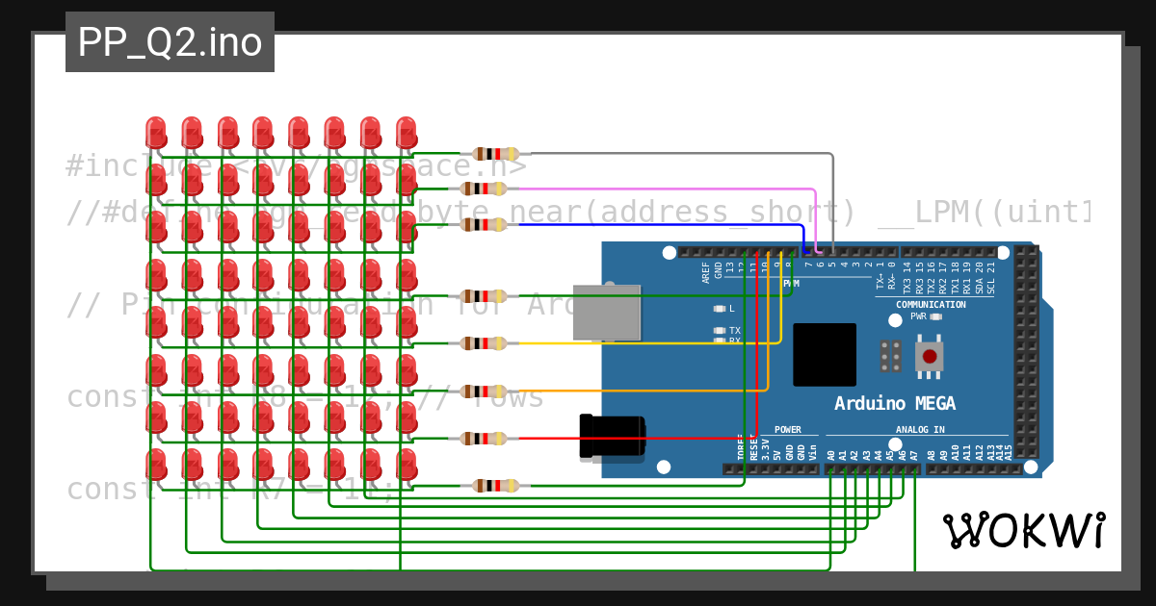The image size is (1156, 606).
Task: Click the bottom resistor in the column
Action: point(495,486)
